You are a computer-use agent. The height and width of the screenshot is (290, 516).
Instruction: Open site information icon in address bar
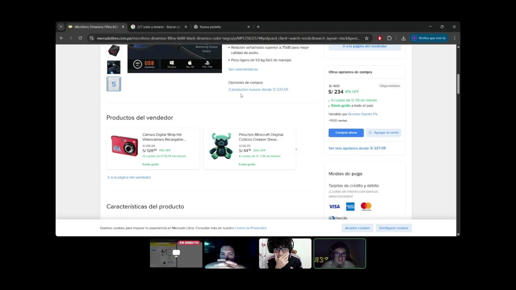coord(92,38)
